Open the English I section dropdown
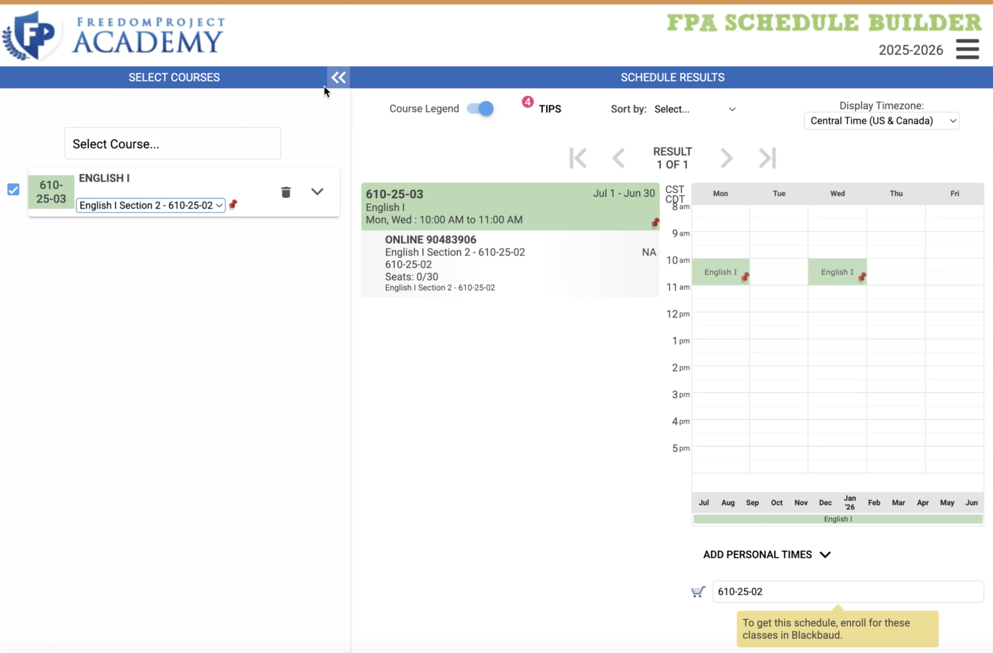Image resolution: width=993 pixels, height=653 pixels. [x=151, y=205]
